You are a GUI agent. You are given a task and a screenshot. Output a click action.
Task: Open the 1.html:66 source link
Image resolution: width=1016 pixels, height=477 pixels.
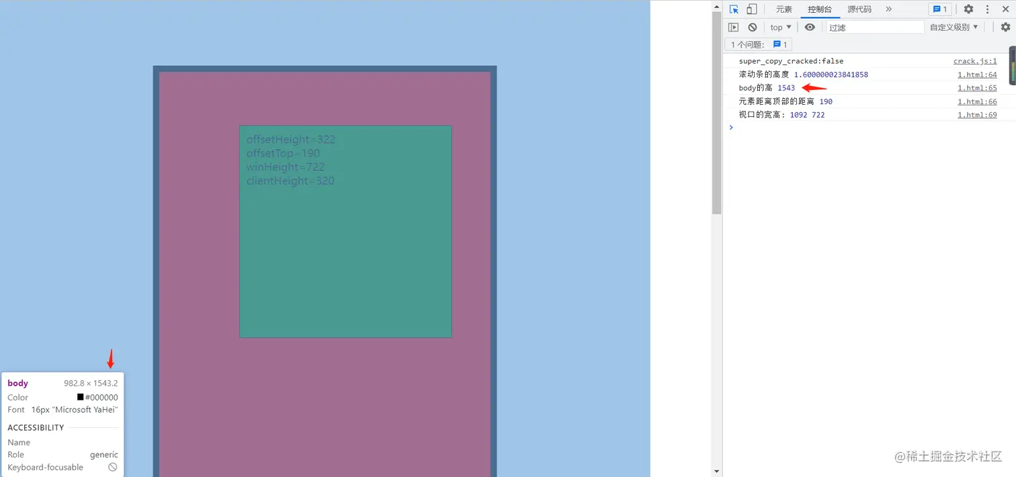(x=977, y=101)
